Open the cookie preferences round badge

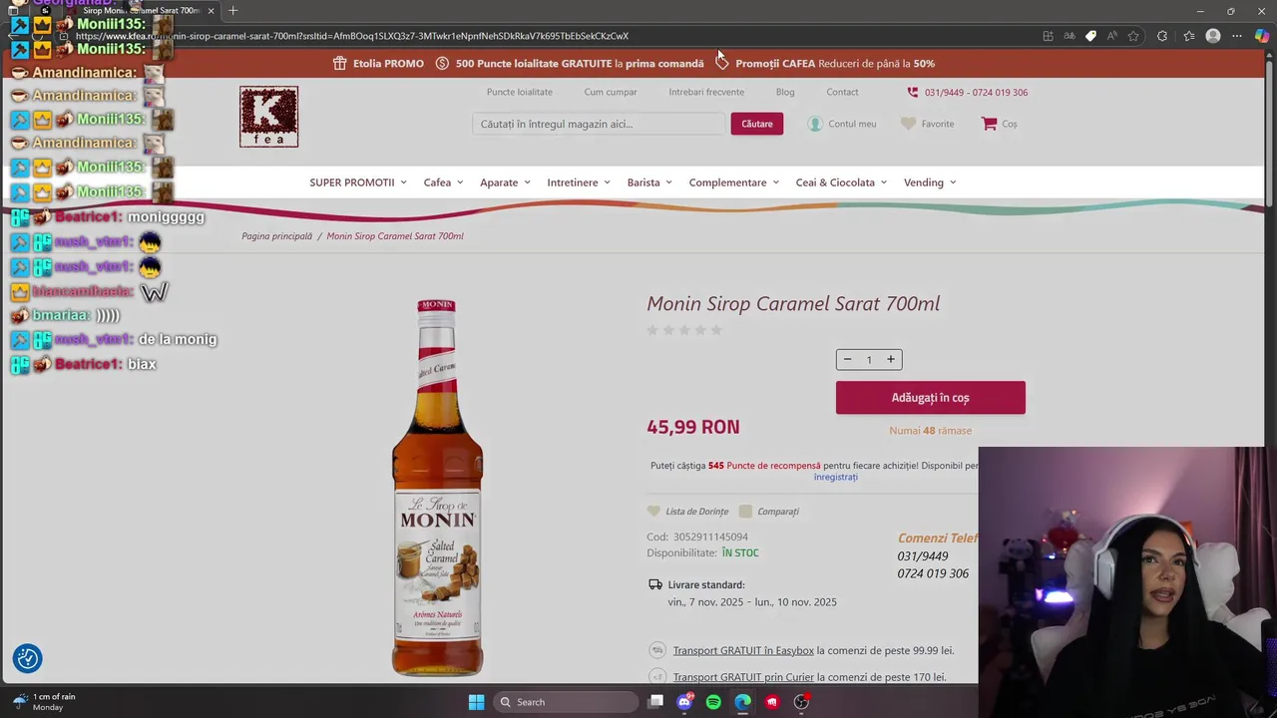[x=28, y=658]
